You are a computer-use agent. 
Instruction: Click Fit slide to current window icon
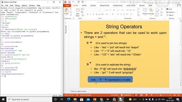click(179, 95)
